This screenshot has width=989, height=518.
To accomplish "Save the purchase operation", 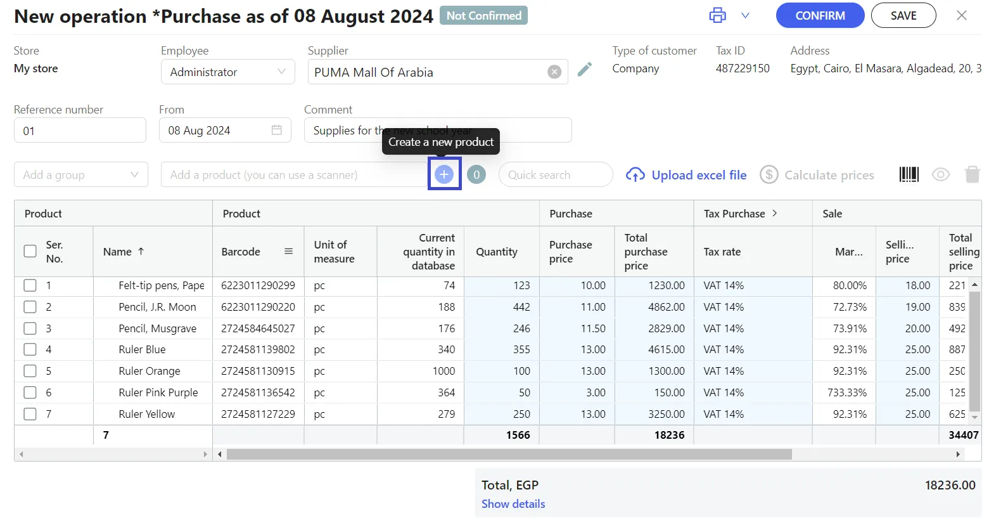I will [903, 15].
